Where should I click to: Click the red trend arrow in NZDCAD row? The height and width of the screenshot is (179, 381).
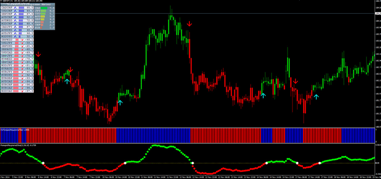click(22, 91)
